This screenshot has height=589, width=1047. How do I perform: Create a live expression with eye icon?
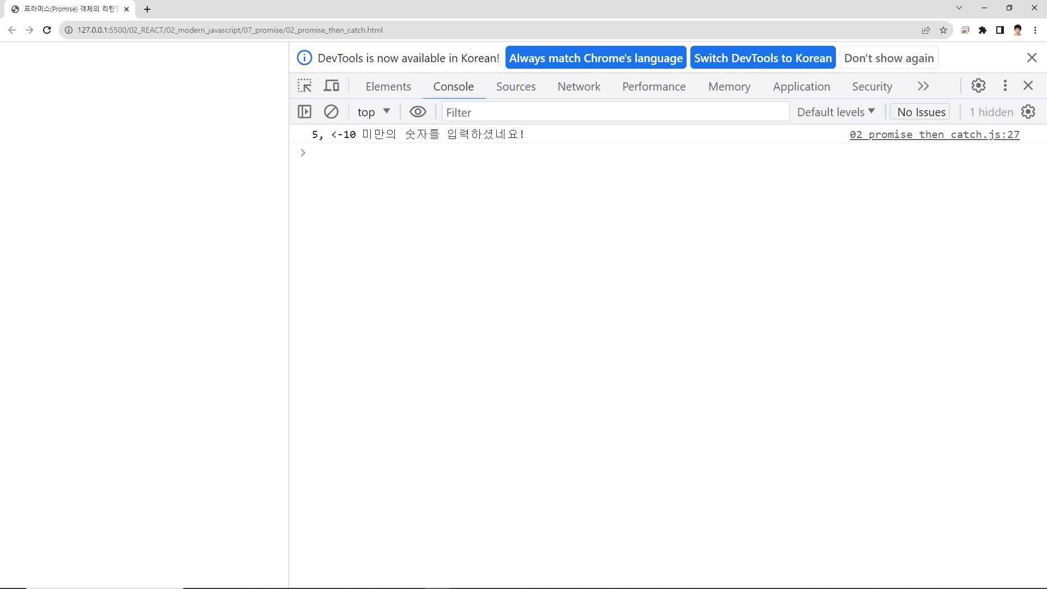(x=418, y=112)
